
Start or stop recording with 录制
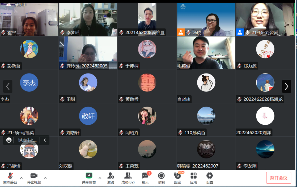click(x=161, y=178)
